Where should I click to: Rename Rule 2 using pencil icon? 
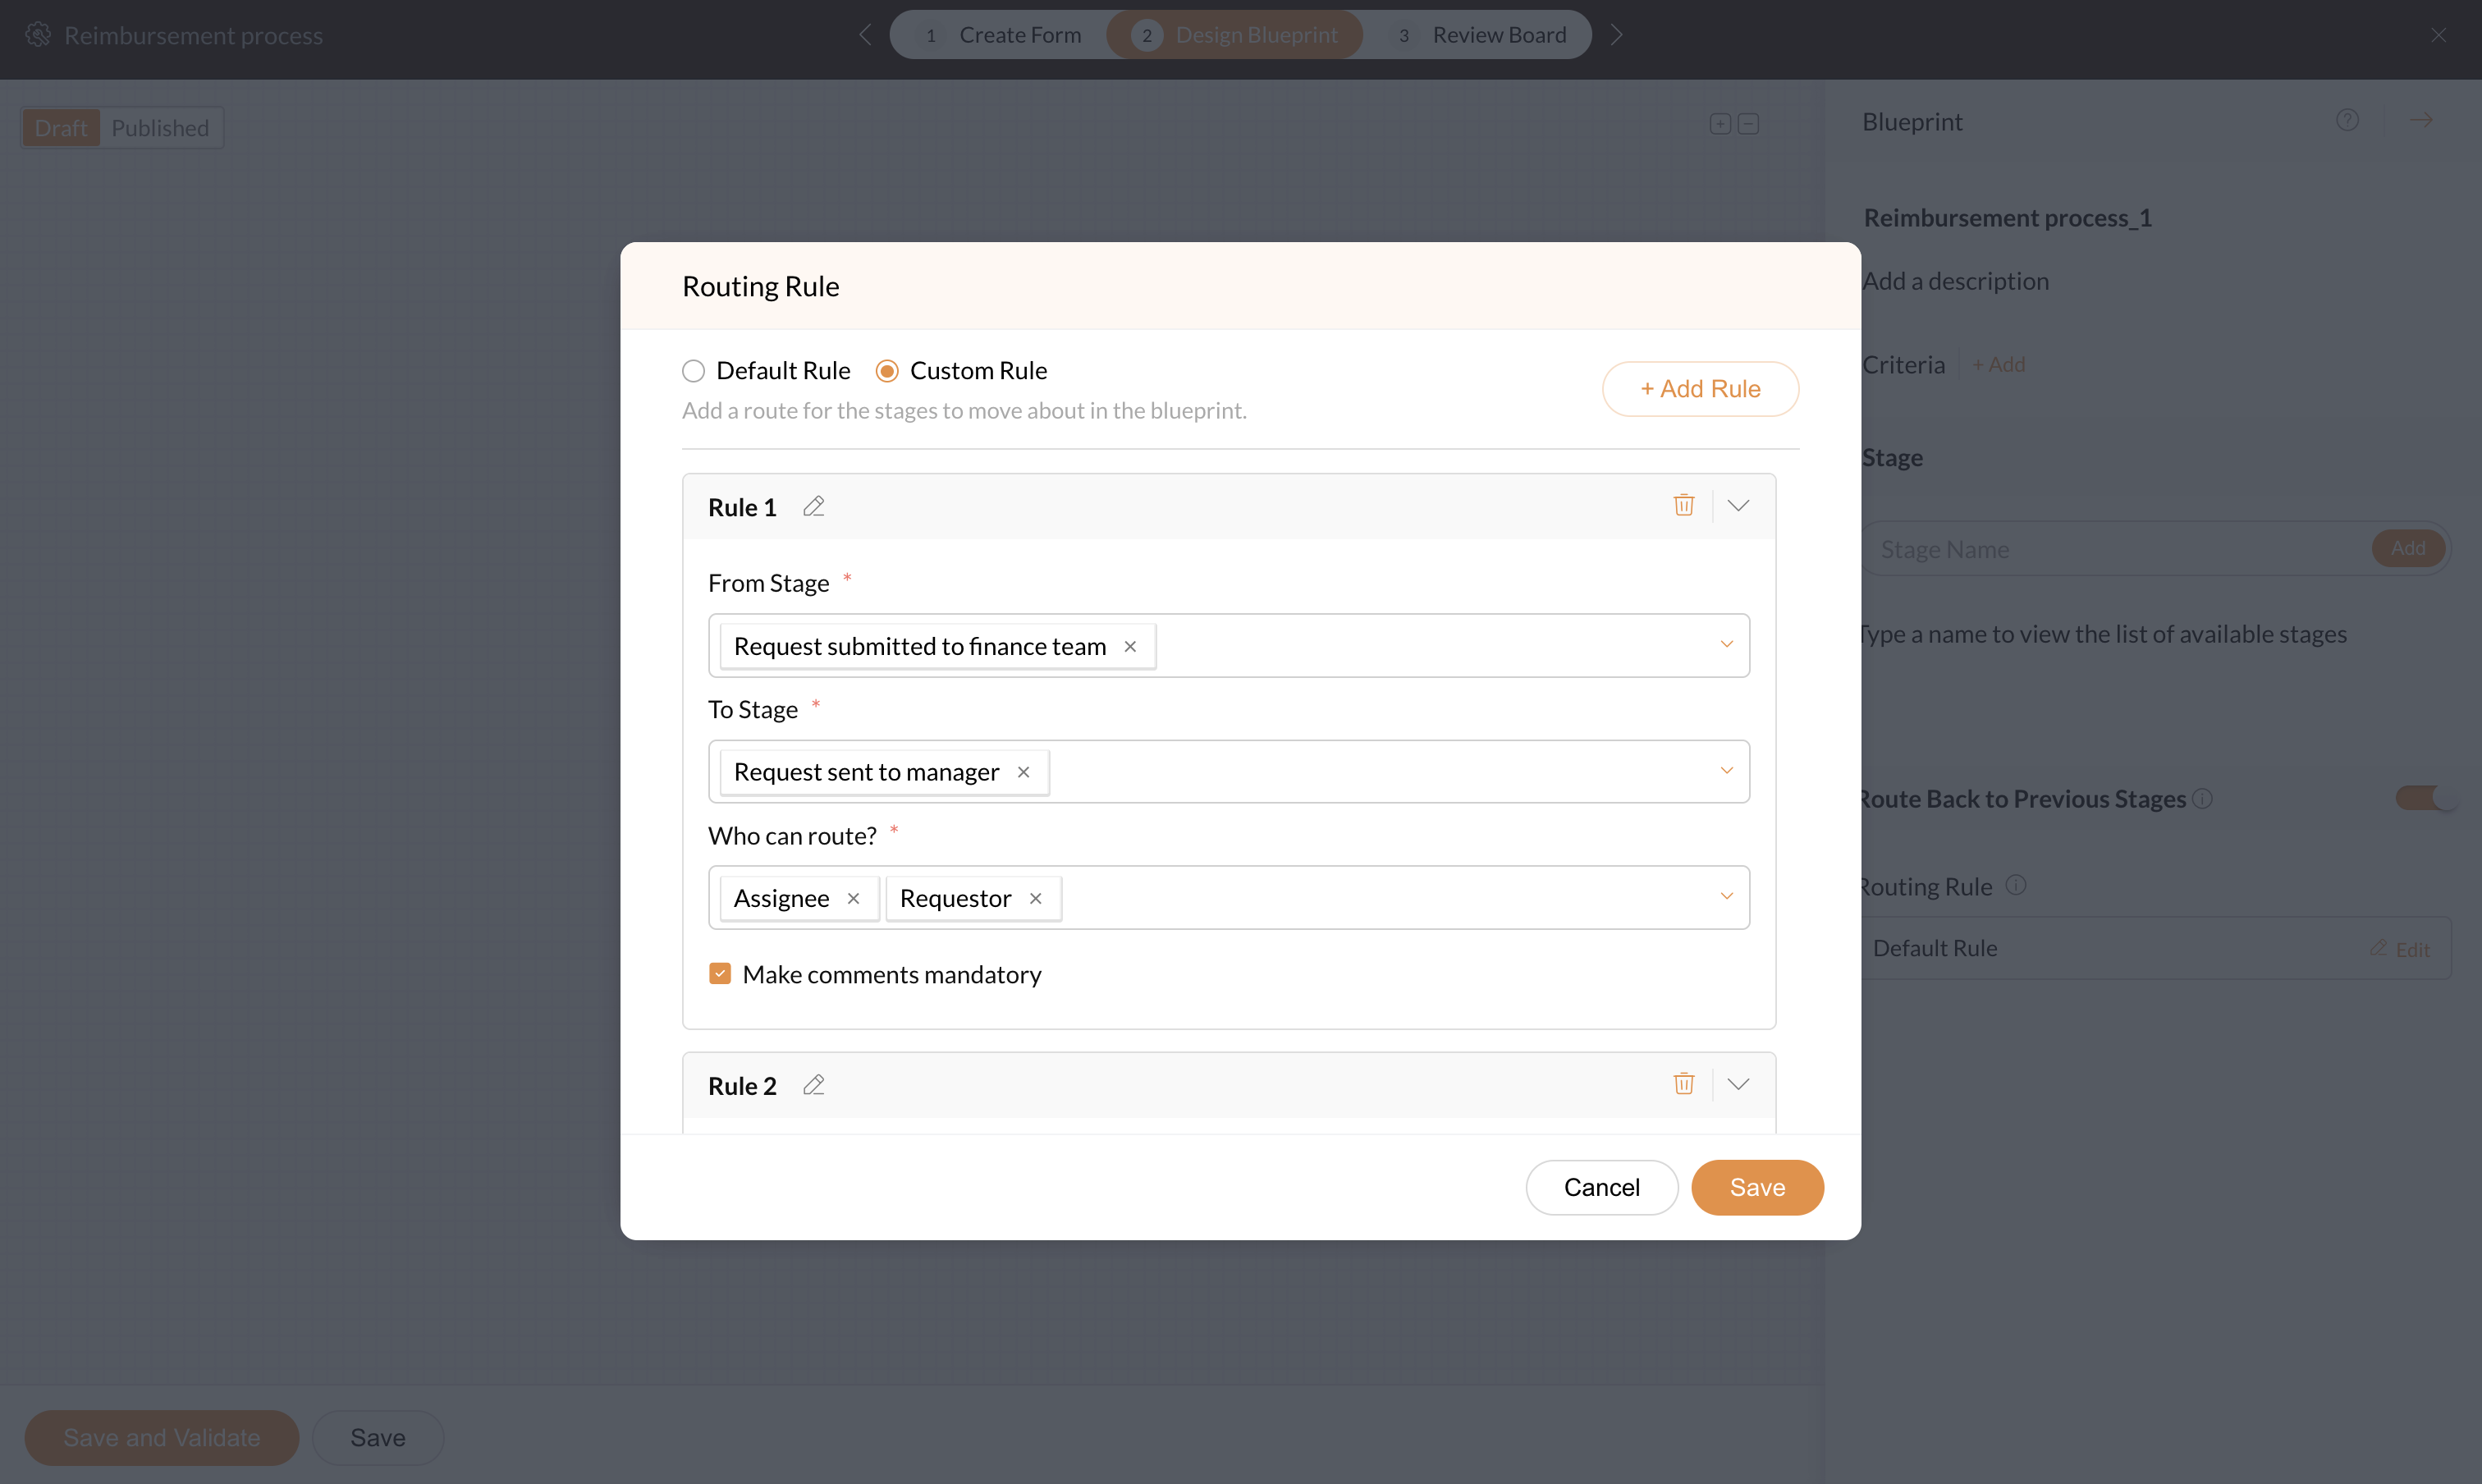(x=814, y=1086)
